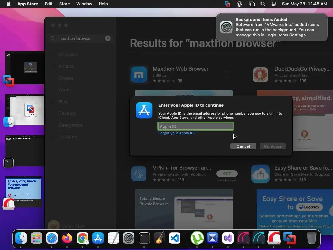Open GarageBand from the Dock

coord(159,238)
